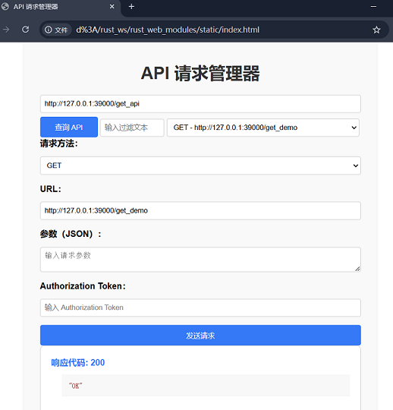Bookmark this page with the star icon
The height and width of the screenshot is (410, 393).
376,30
